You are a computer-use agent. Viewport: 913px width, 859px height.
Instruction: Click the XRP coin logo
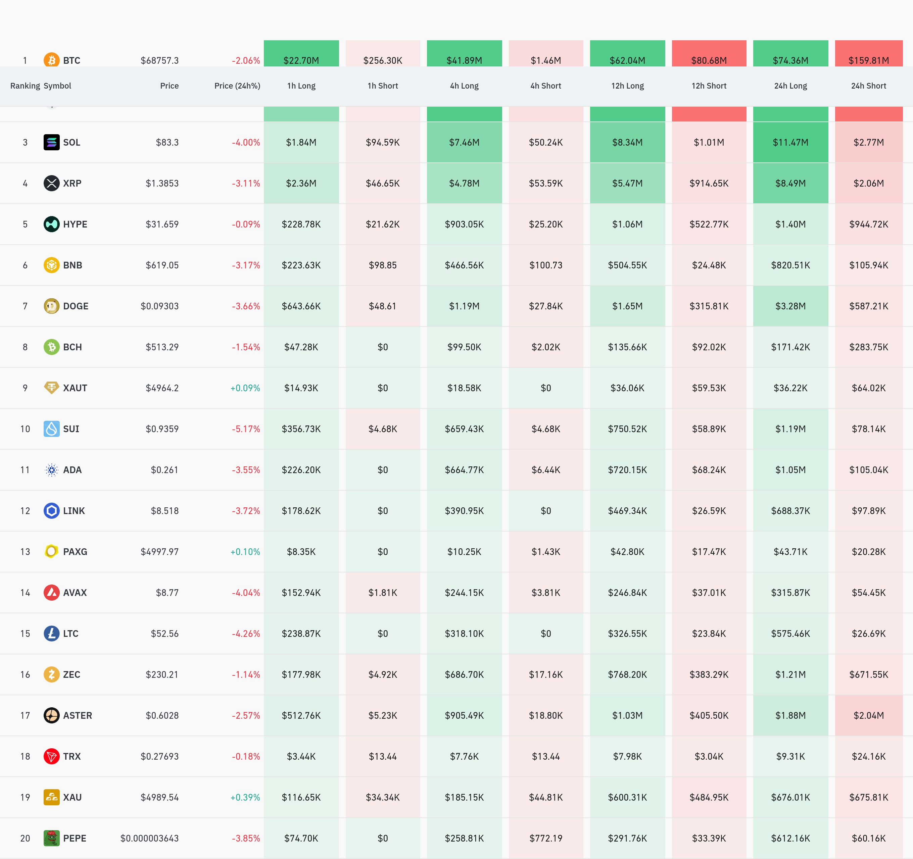[51, 183]
